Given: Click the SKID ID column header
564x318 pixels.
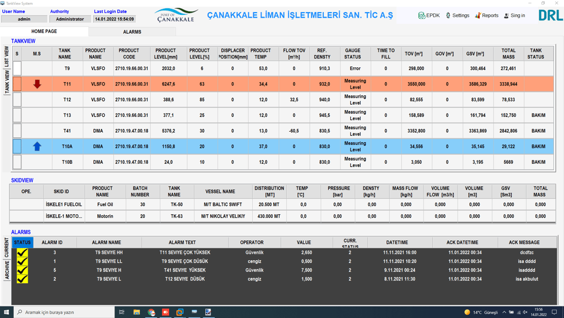Looking at the screenshot, I should [61, 191].
